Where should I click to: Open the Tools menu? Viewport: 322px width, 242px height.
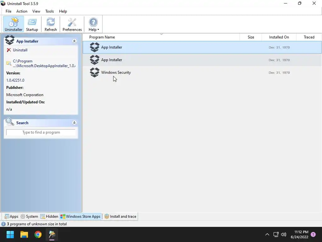49,11
